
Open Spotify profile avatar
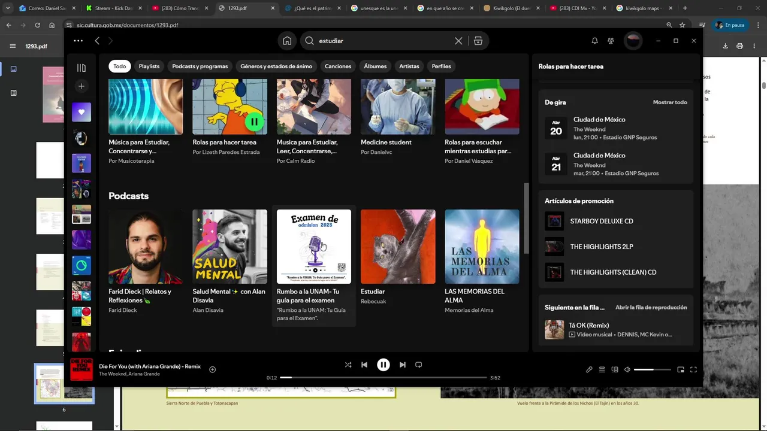click(x=633, y=41)
